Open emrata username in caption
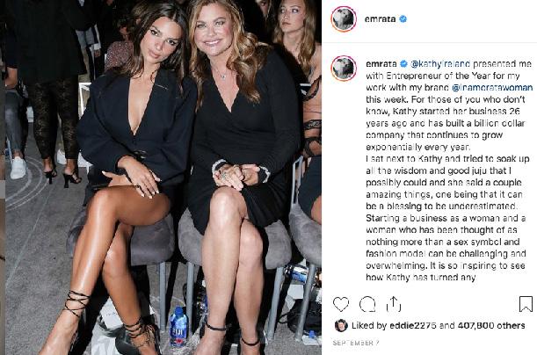This screenshot has height=355, width=537. tap(381, 63)
